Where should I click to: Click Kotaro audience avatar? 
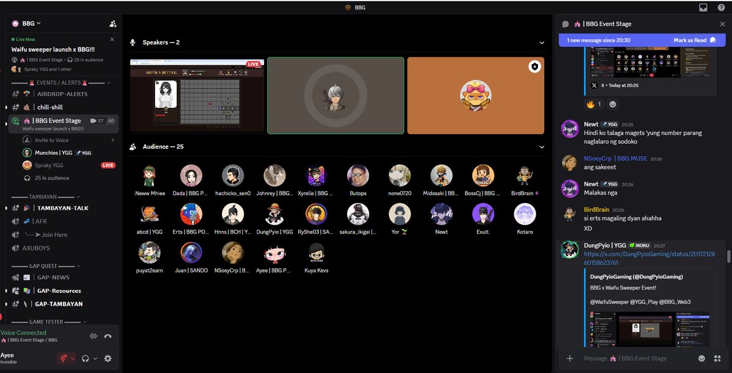coord(525,214)
